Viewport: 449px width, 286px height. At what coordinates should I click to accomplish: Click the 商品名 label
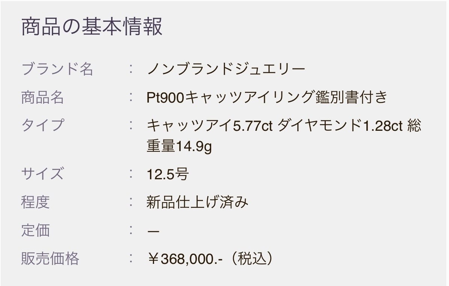pyautogui.click(x=42, y=97)
